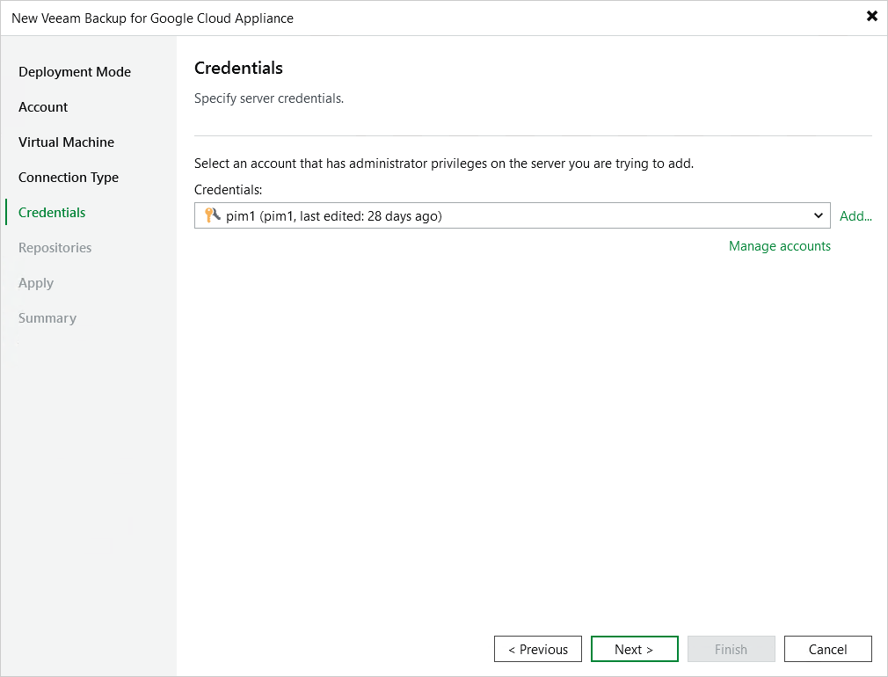Close the New Veeam Backup dialog
This screenshot has height=677, width=888.
[x=871, y=16]
